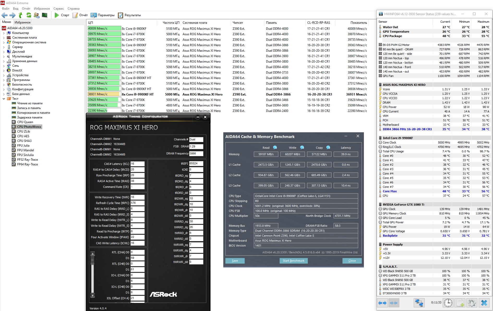
Task: Open the Вид menu
Action: click(x=16, y=9)
